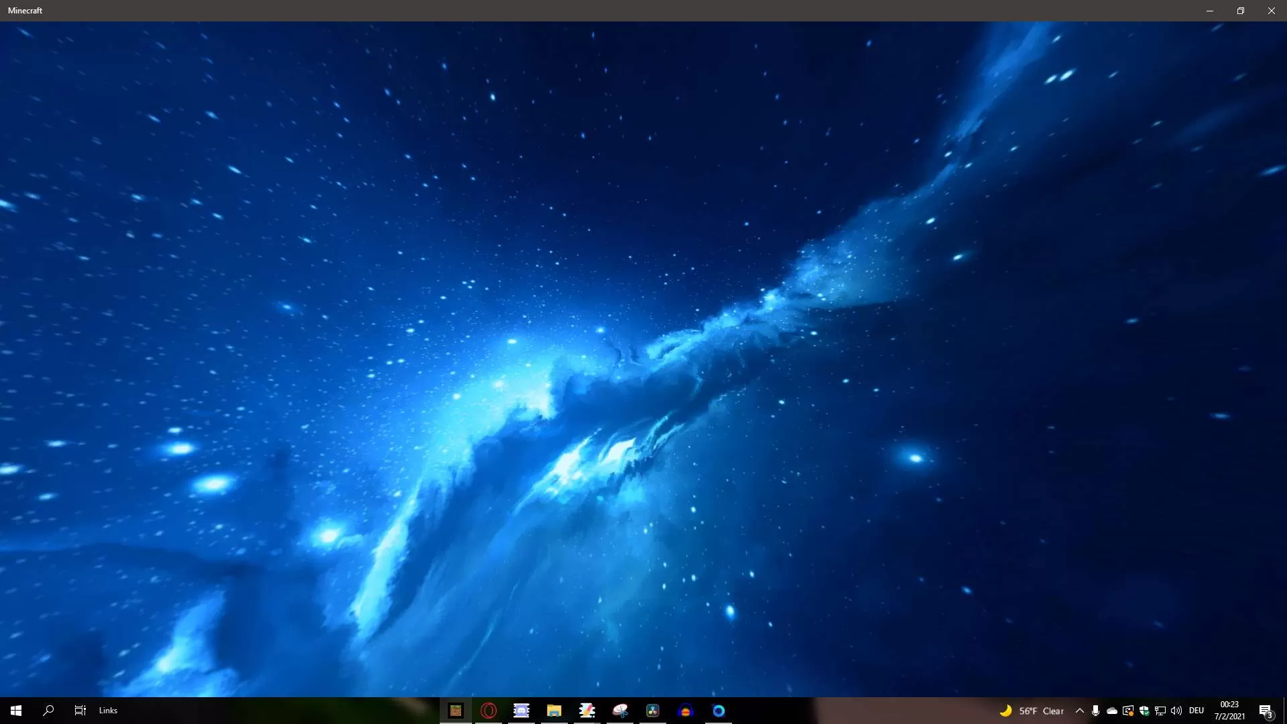Click the Windows Start button
1287x724 pixels.
[x=16, y=711]
